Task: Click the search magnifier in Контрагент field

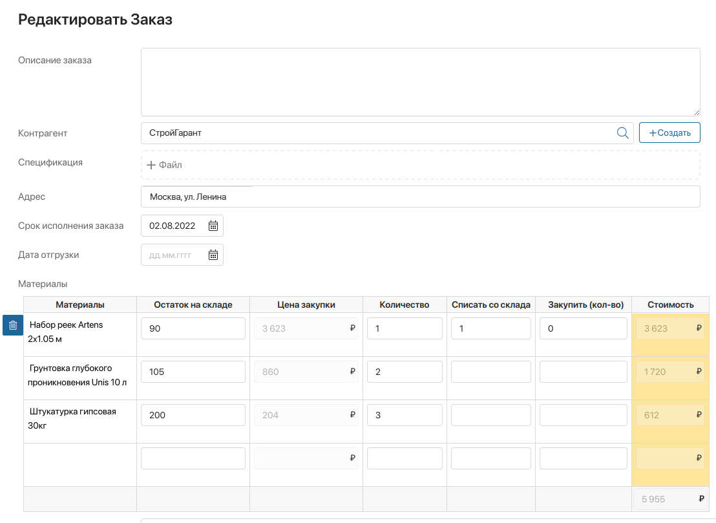Action: click(x=622, y=133)
